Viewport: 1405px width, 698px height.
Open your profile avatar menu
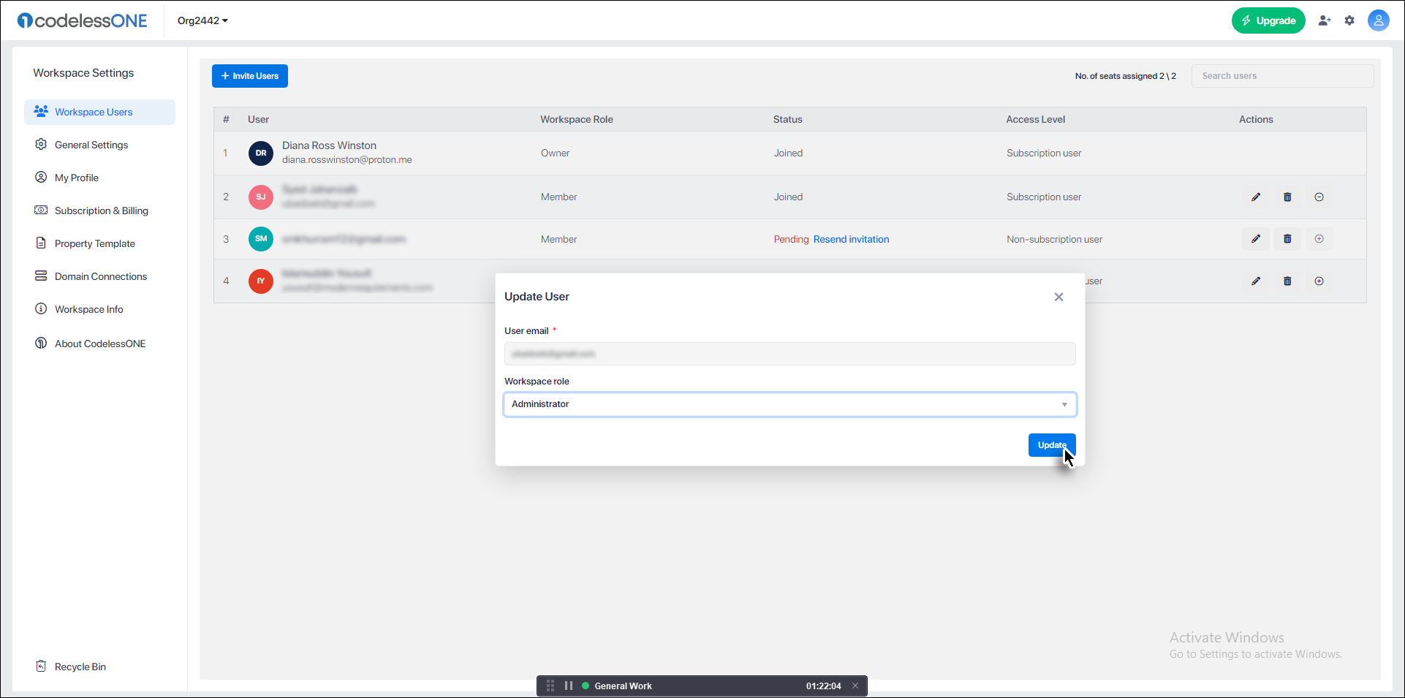(x=1378, y=20)
